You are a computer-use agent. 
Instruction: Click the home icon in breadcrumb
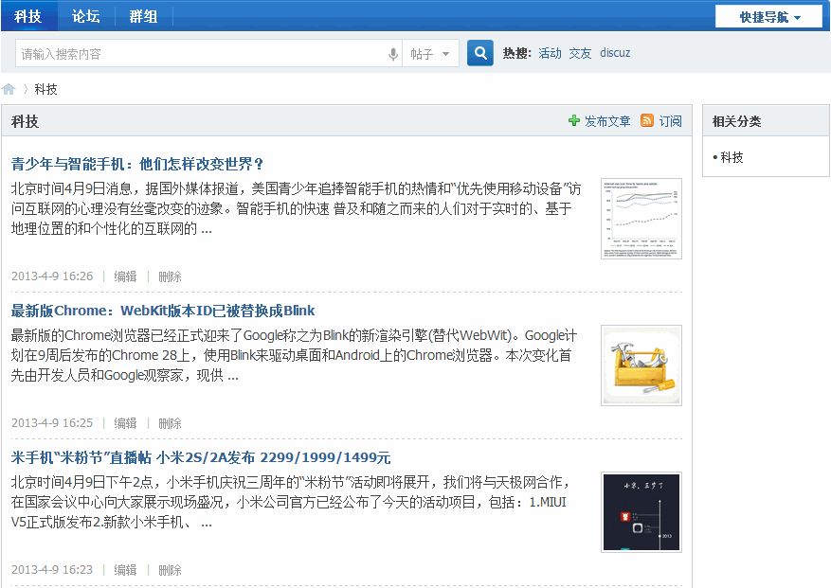coord(9,89)
